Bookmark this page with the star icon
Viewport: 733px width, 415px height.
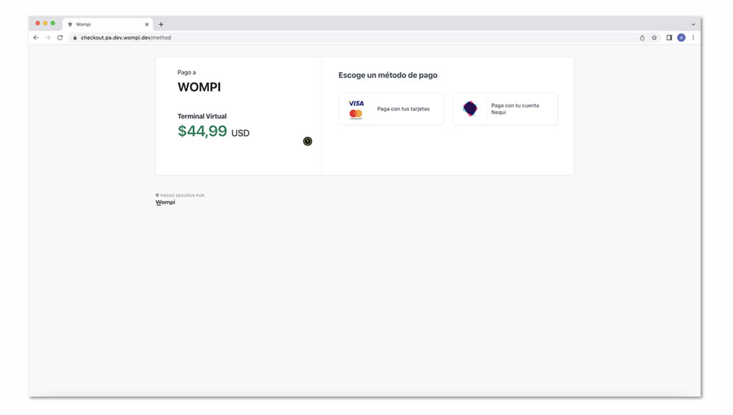click(x=654, y=38)
